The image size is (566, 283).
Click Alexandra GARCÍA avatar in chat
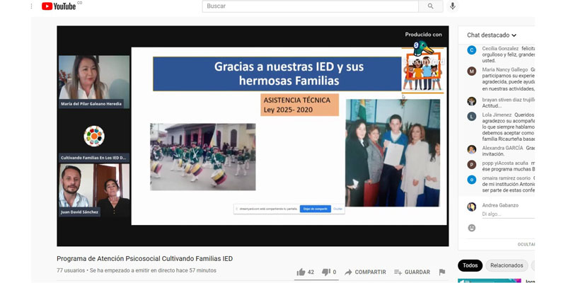[x=472, y=149]
